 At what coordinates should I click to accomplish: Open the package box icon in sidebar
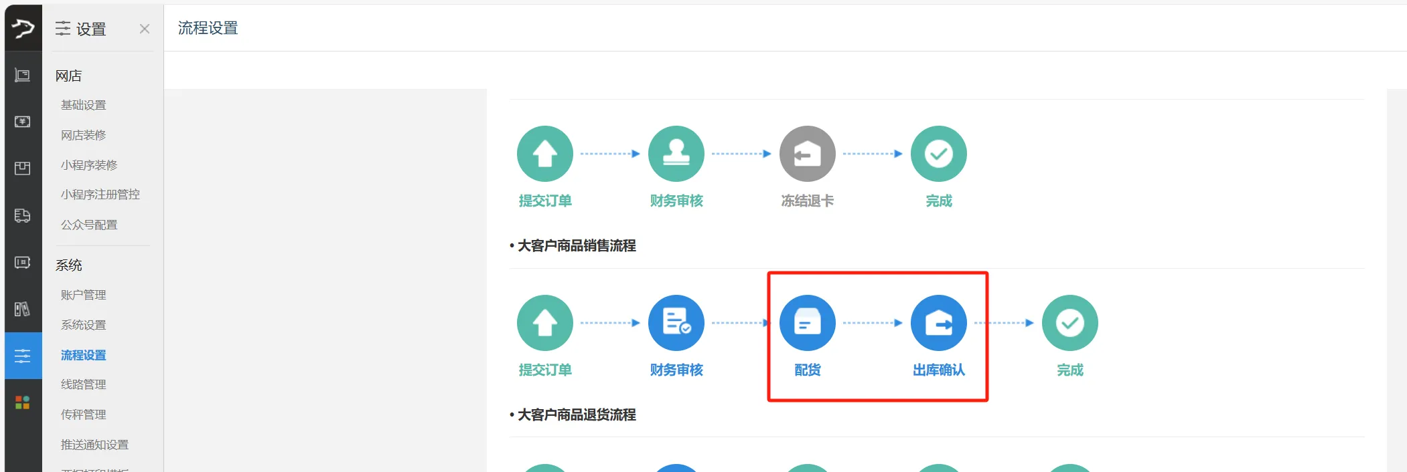(x=23, y=168)
